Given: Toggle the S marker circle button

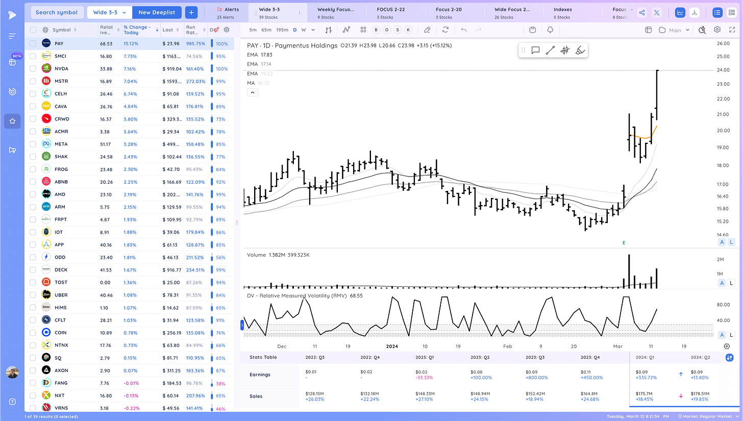Looking at the screenshot, I should click(398, 30).
